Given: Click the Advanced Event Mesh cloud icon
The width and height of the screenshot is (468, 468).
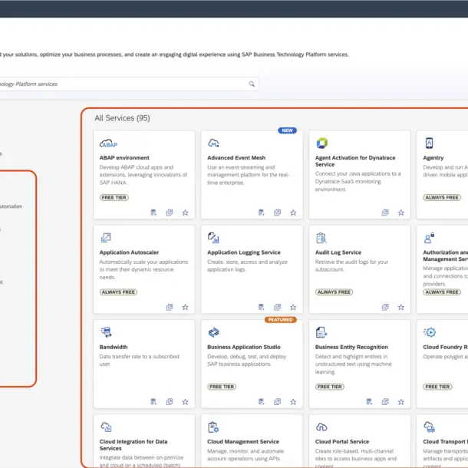Looking at the screenshot, I should 213,143.
